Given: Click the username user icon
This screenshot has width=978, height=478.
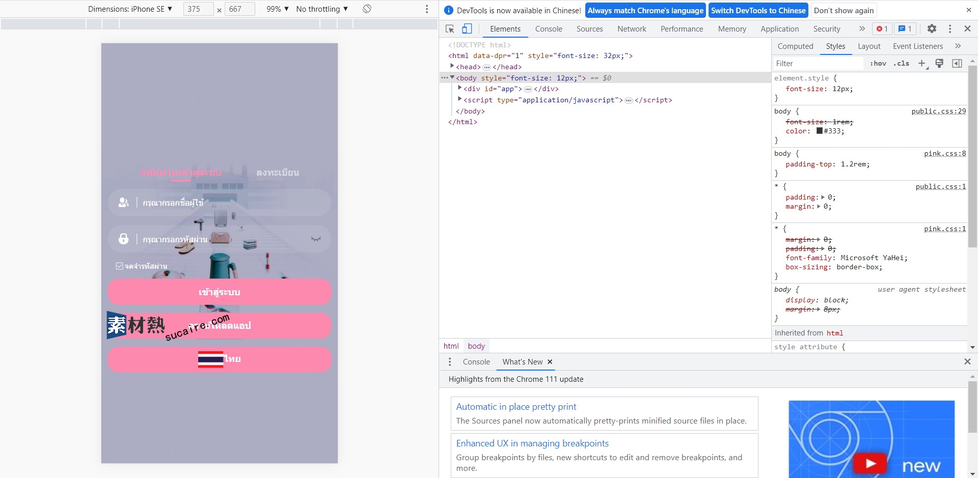Looking at the screenshot, I should 123,203.
